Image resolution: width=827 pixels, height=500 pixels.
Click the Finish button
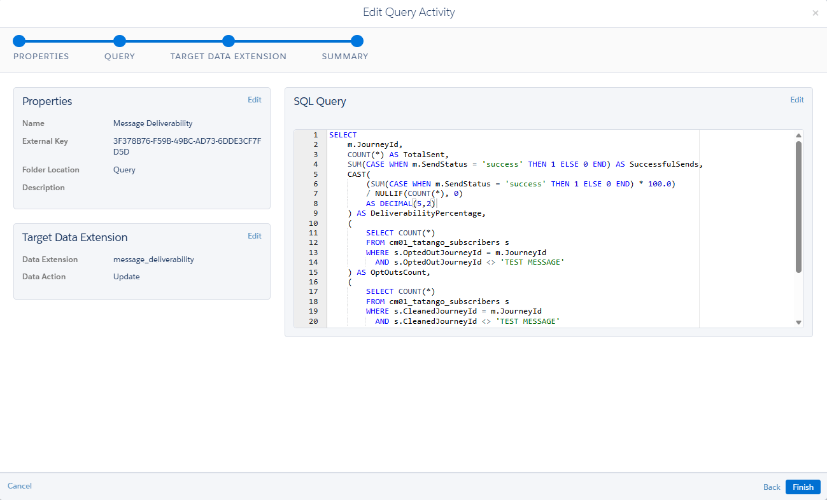(803, 487)
